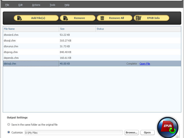This screenshot has width=184, height=138.
Task: Open the Actions menu
Action: click(36, 5)
